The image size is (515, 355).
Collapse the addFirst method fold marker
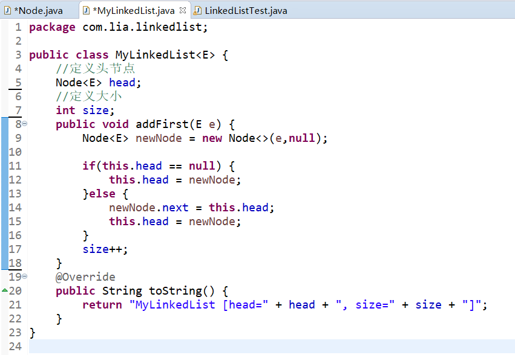[x=25, y=124]
